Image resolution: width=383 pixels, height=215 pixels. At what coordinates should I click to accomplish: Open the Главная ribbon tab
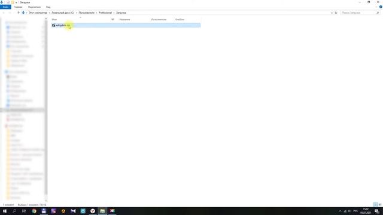(x=18, y=7)
